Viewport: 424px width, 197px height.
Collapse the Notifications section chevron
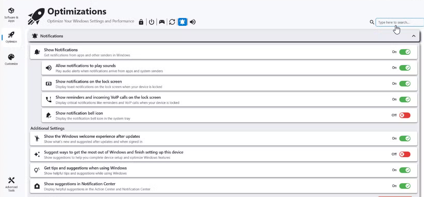click(413, 36)
